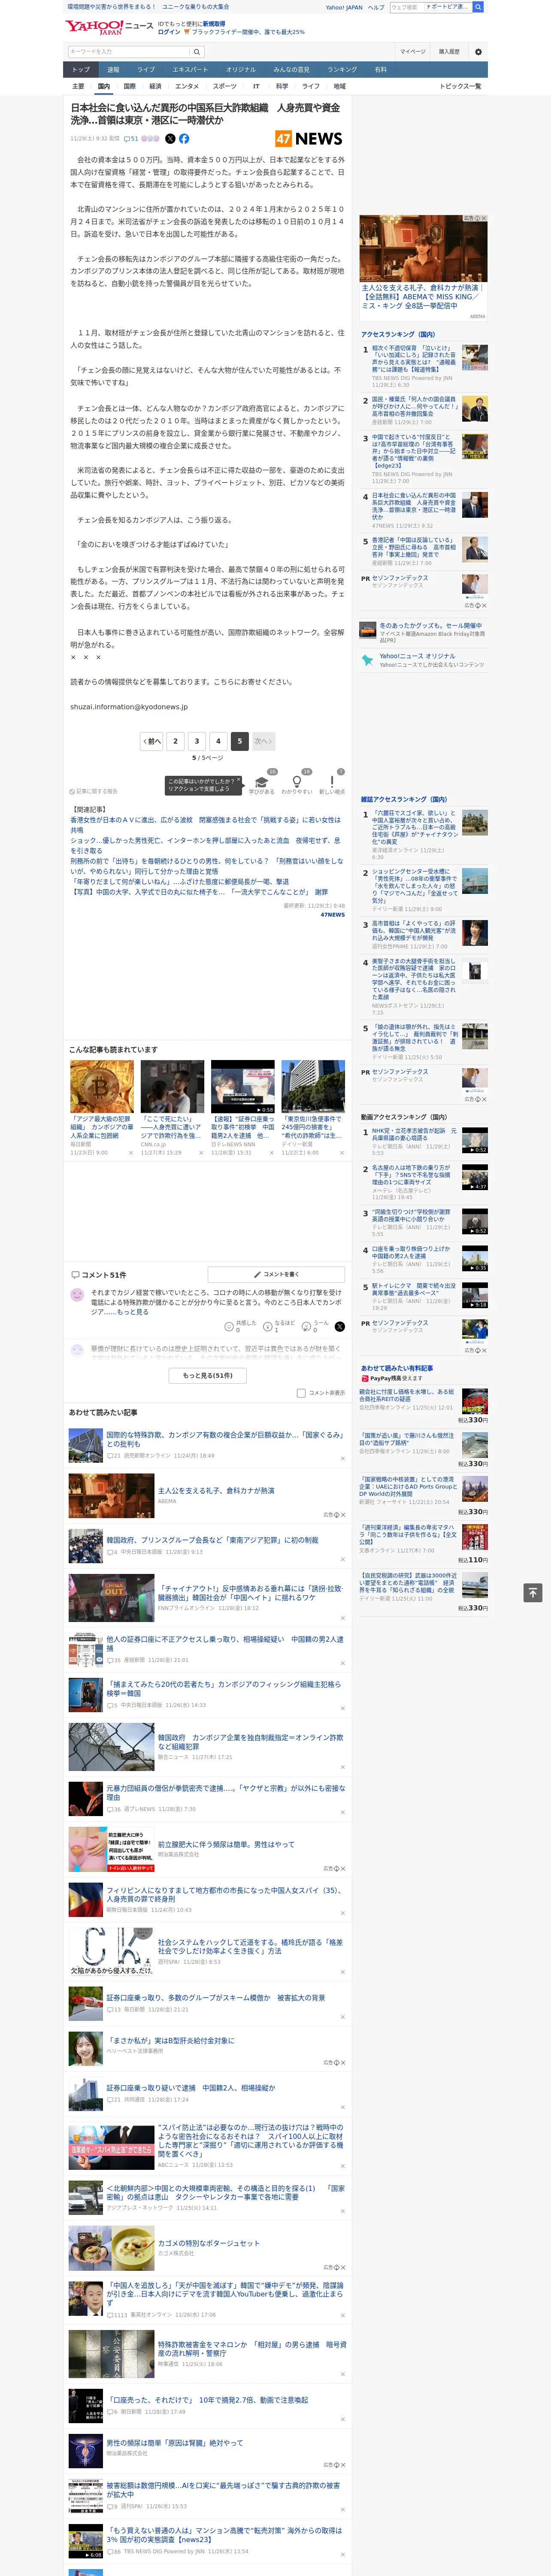Open マイページ link
551x2576 pixels.
pos(412,52)
